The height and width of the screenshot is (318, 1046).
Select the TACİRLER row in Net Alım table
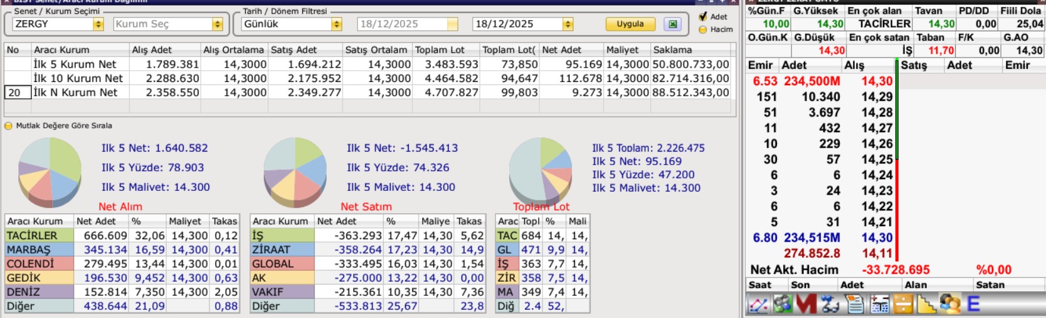39,235
